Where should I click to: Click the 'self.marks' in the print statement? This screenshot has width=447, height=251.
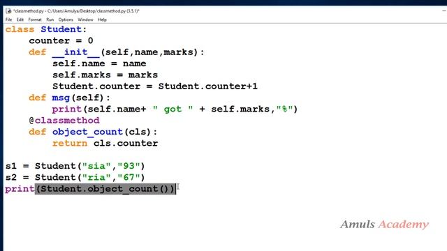click(x=240, y=109)
